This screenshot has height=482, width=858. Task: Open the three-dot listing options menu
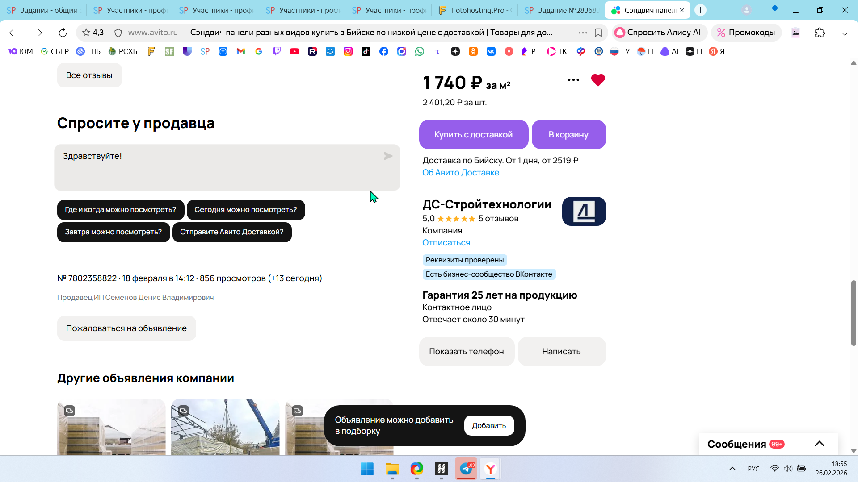(x=573, y=80)
